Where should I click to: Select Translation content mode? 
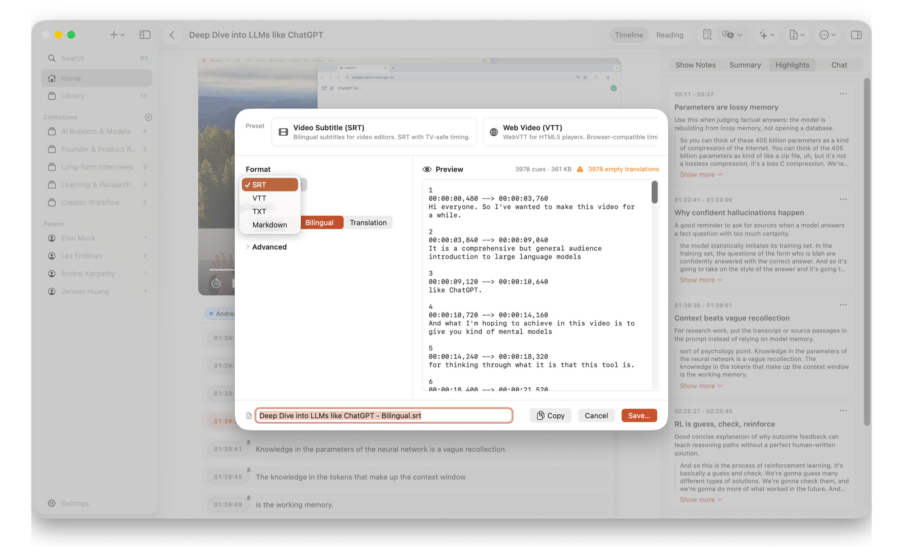[x=368, y=222]
